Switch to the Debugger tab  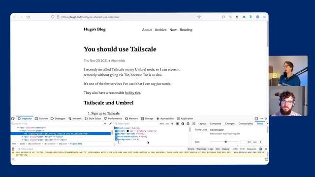tap(58, 118)
